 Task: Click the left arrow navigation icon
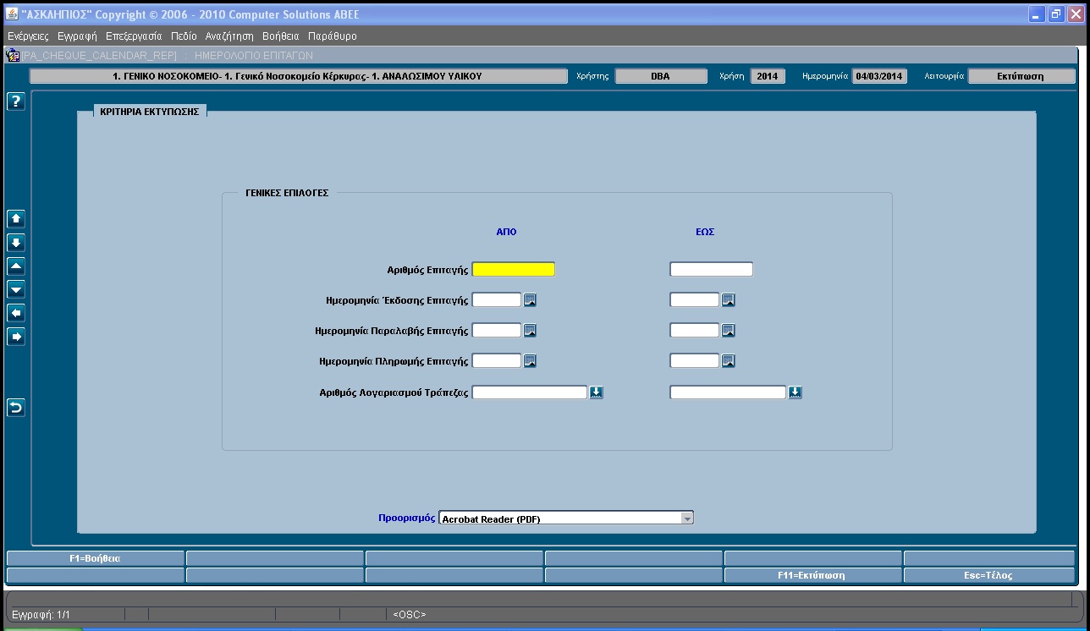(15, 313)
